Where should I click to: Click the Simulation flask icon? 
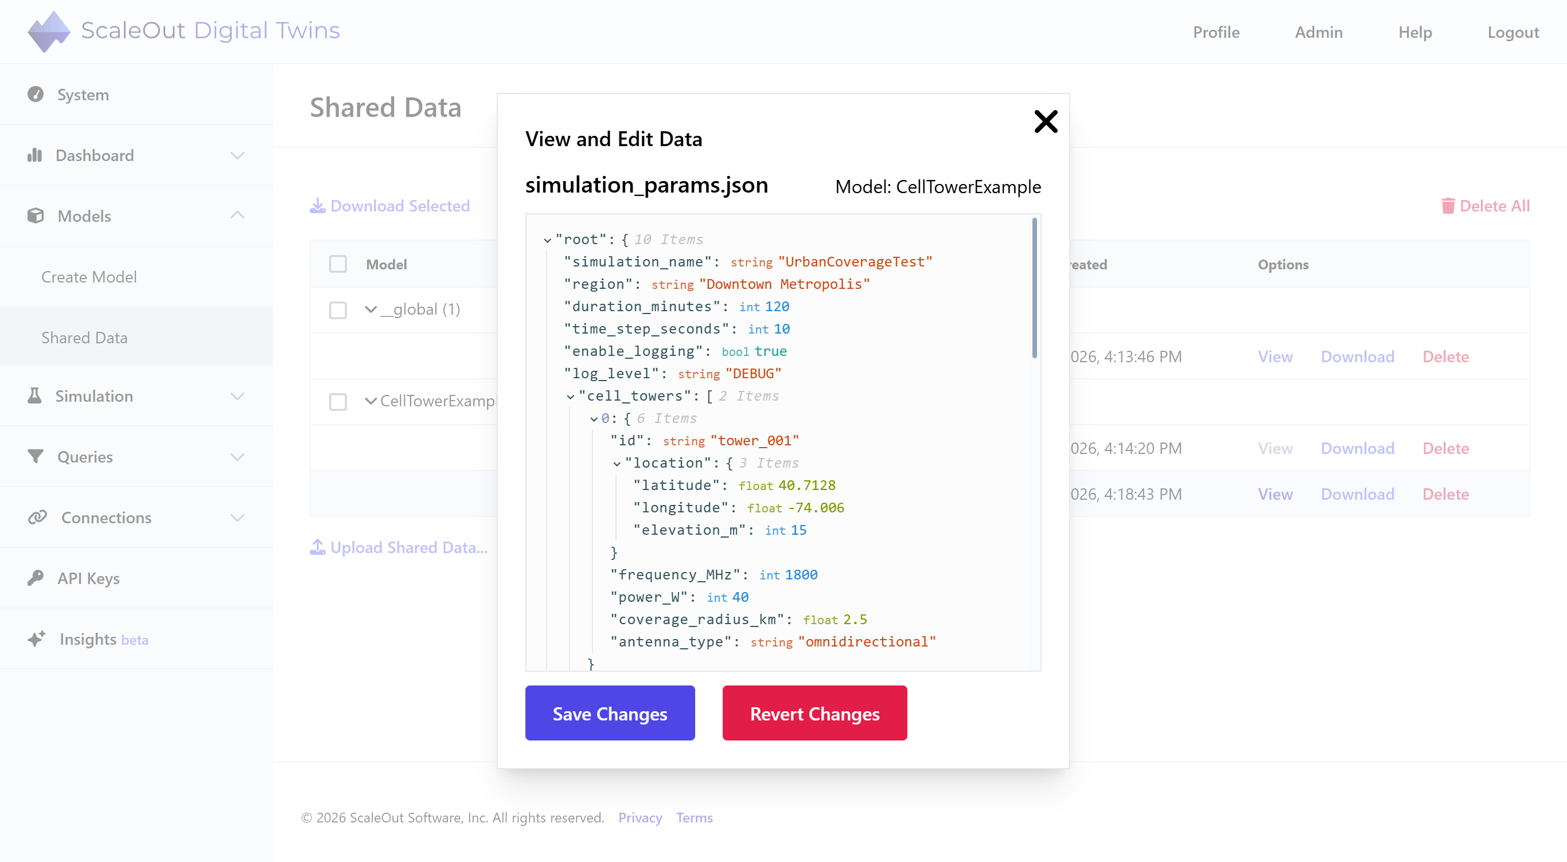tap(34, 395)
